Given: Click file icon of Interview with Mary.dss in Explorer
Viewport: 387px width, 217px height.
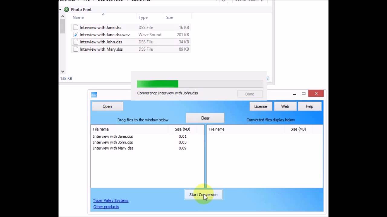Looking at the screenshot, I should click(x=76, y=49).
